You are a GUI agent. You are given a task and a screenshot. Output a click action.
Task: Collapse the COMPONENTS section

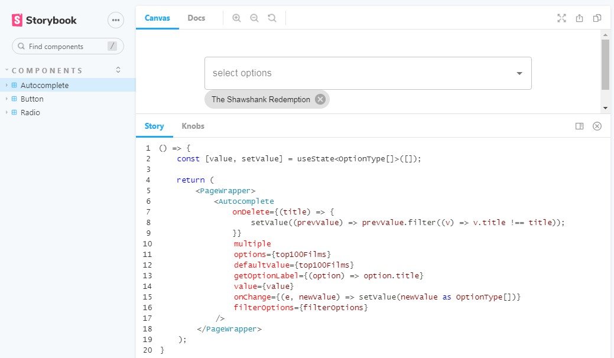(x=118, y=70)
